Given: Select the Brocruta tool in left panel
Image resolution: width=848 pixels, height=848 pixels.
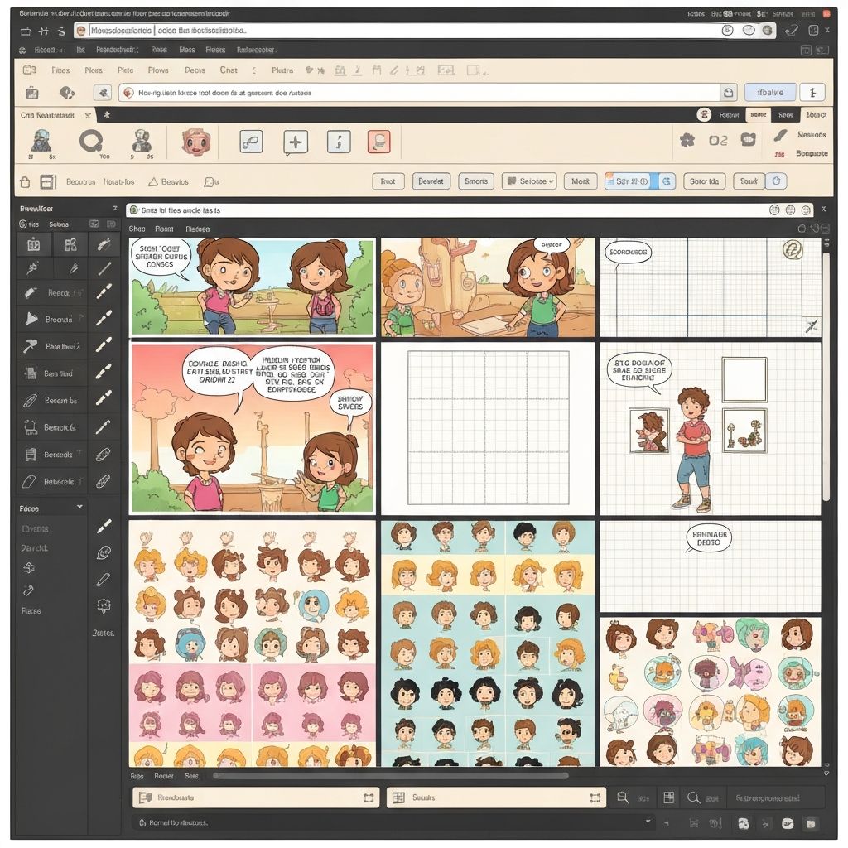Looking at the screenshot, I should coord(58,319).
